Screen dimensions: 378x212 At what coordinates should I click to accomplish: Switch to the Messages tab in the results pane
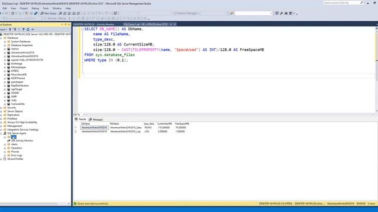96,120
